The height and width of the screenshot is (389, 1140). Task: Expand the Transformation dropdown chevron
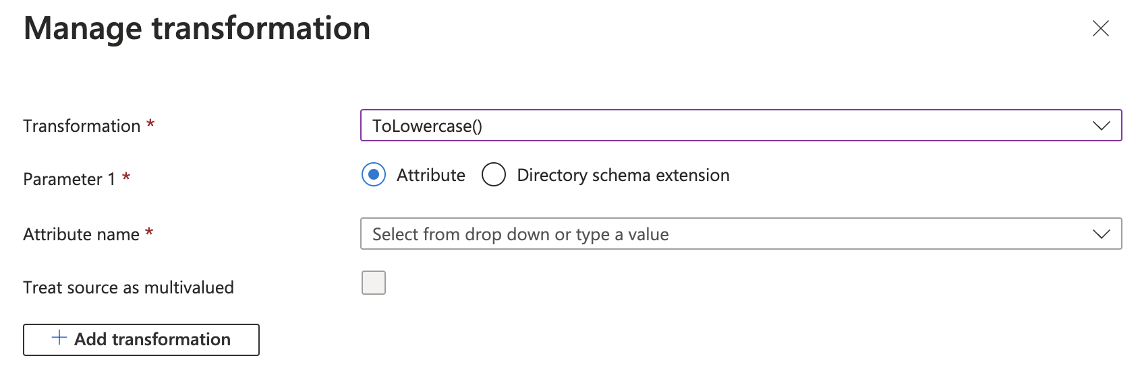pyautogui.click(x=1101, y=126)
